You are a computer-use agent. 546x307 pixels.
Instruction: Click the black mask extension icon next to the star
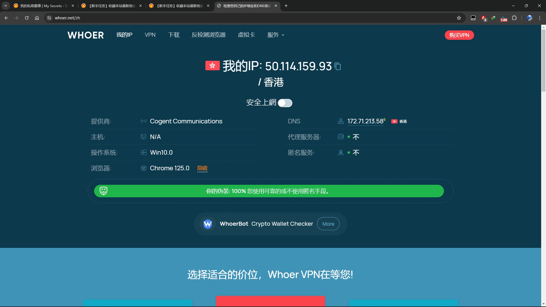[x=473, y=18]
